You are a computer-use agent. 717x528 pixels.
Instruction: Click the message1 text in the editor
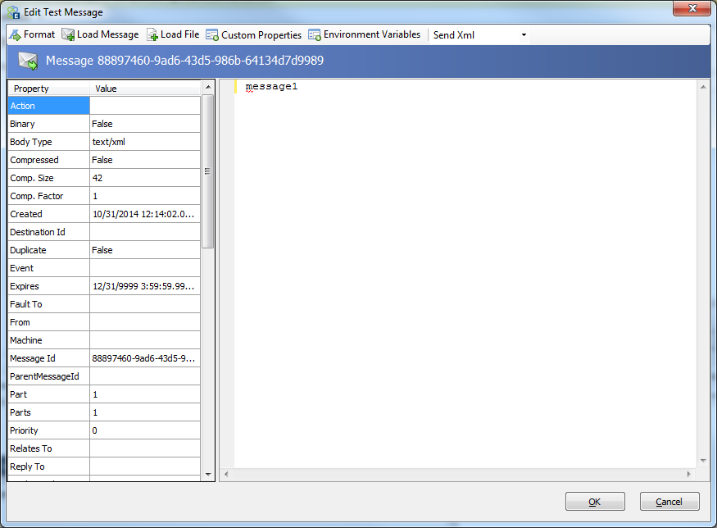click(x=271, y=86)
